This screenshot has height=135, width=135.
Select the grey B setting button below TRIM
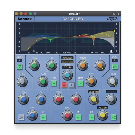(x=72, y=85)
